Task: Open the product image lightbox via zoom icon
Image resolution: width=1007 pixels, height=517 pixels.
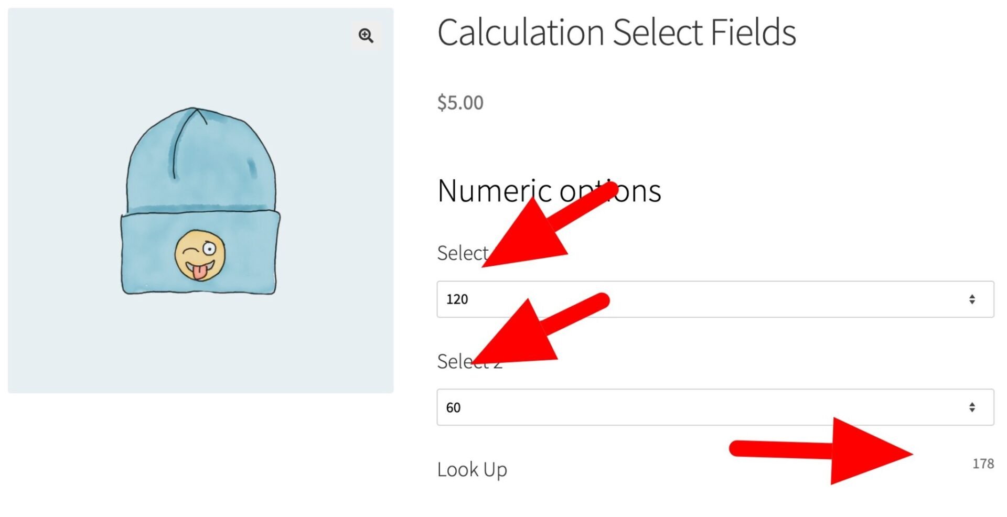Action: coord(366,36)
